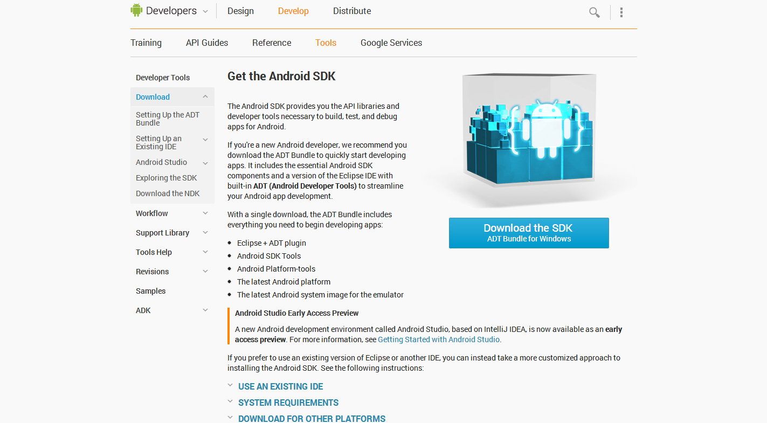Expand the Revisions chevron

pyautogui.click(x=205, y=272)
